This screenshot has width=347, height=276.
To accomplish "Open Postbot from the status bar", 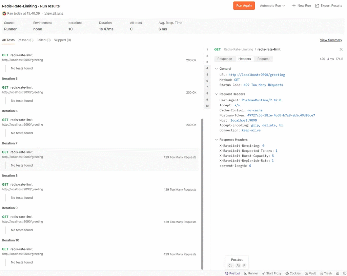I will [232, 273].
